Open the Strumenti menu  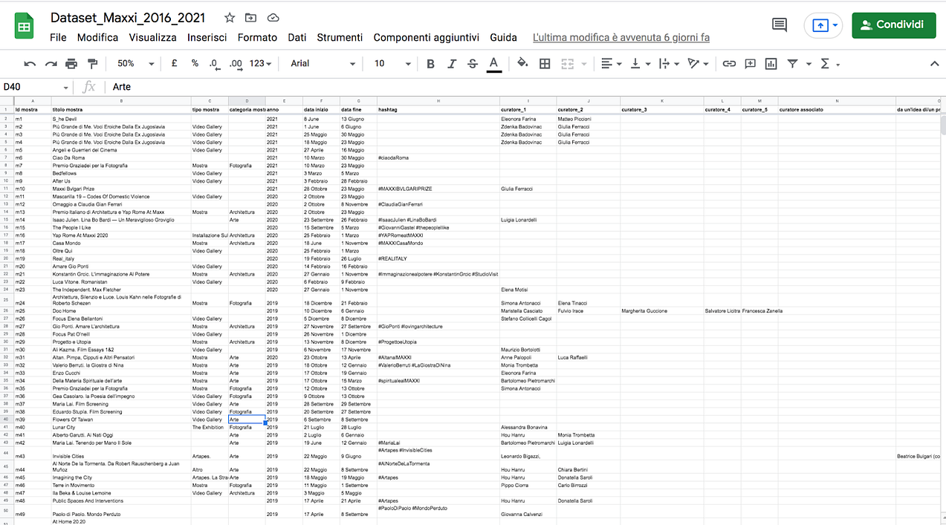(339, 37)
